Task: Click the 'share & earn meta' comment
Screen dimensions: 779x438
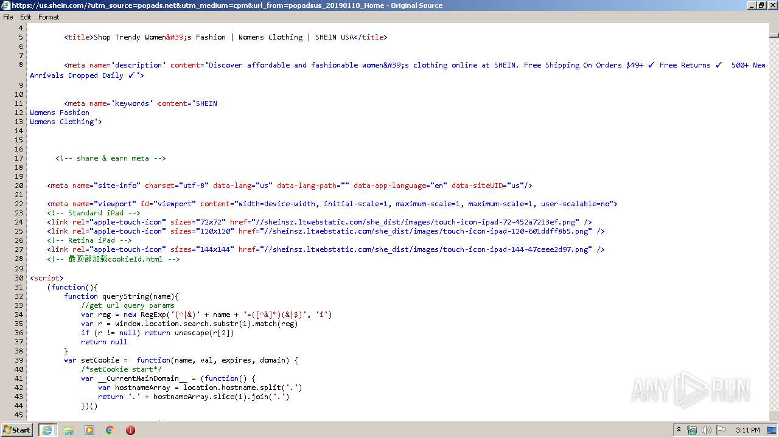Action: click(111, 158)
